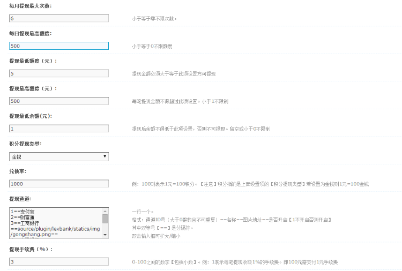
Task: Click the 提现通道 textarea scrollbar thumb
Action: tap(105, 219)
